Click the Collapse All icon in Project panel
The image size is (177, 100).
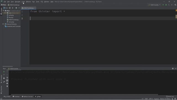click(13, 8)
